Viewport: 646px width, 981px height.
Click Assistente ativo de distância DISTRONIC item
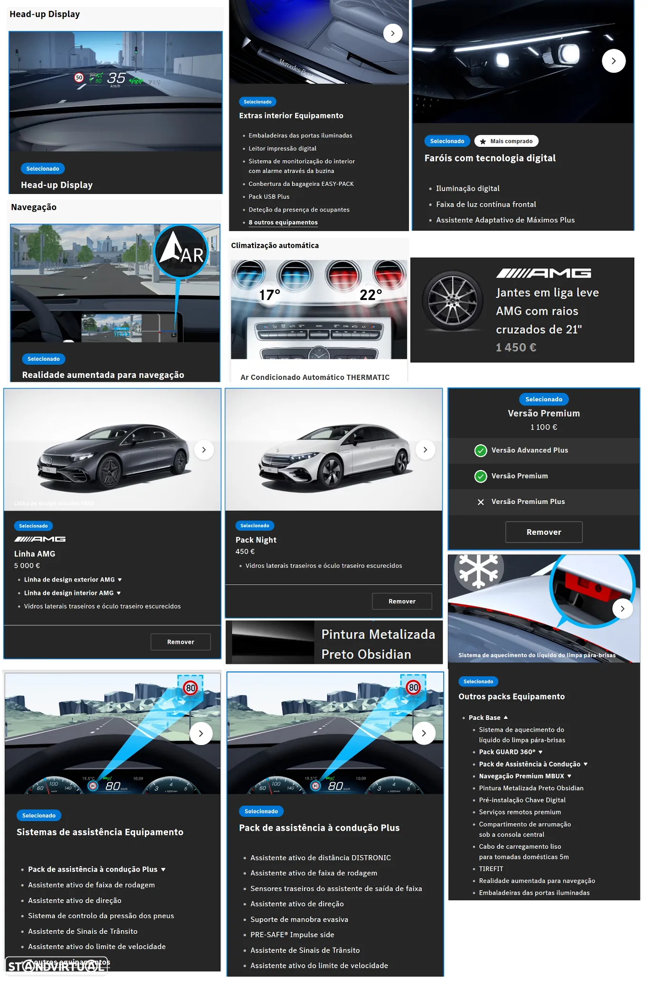coord(321,858)
